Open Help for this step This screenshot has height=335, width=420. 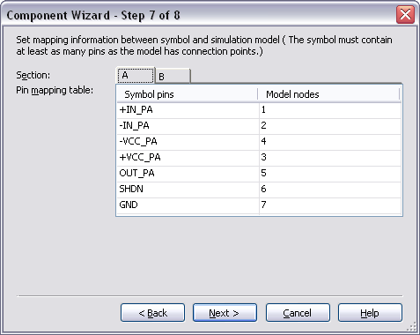coord(370,313)
